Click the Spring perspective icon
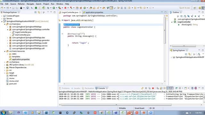The width and height of the screenshot is (205, 115). pyautogui.click(x=200, y=8)
